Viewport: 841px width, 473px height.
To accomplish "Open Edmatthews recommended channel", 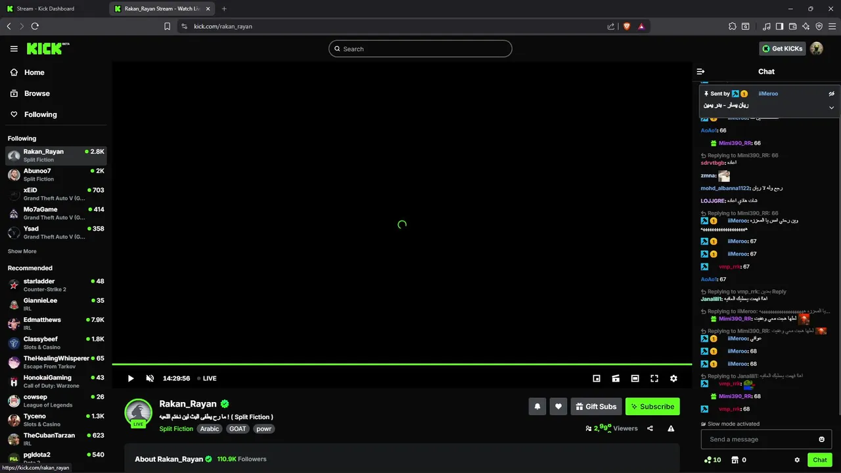I will click(x=56, y=324).
